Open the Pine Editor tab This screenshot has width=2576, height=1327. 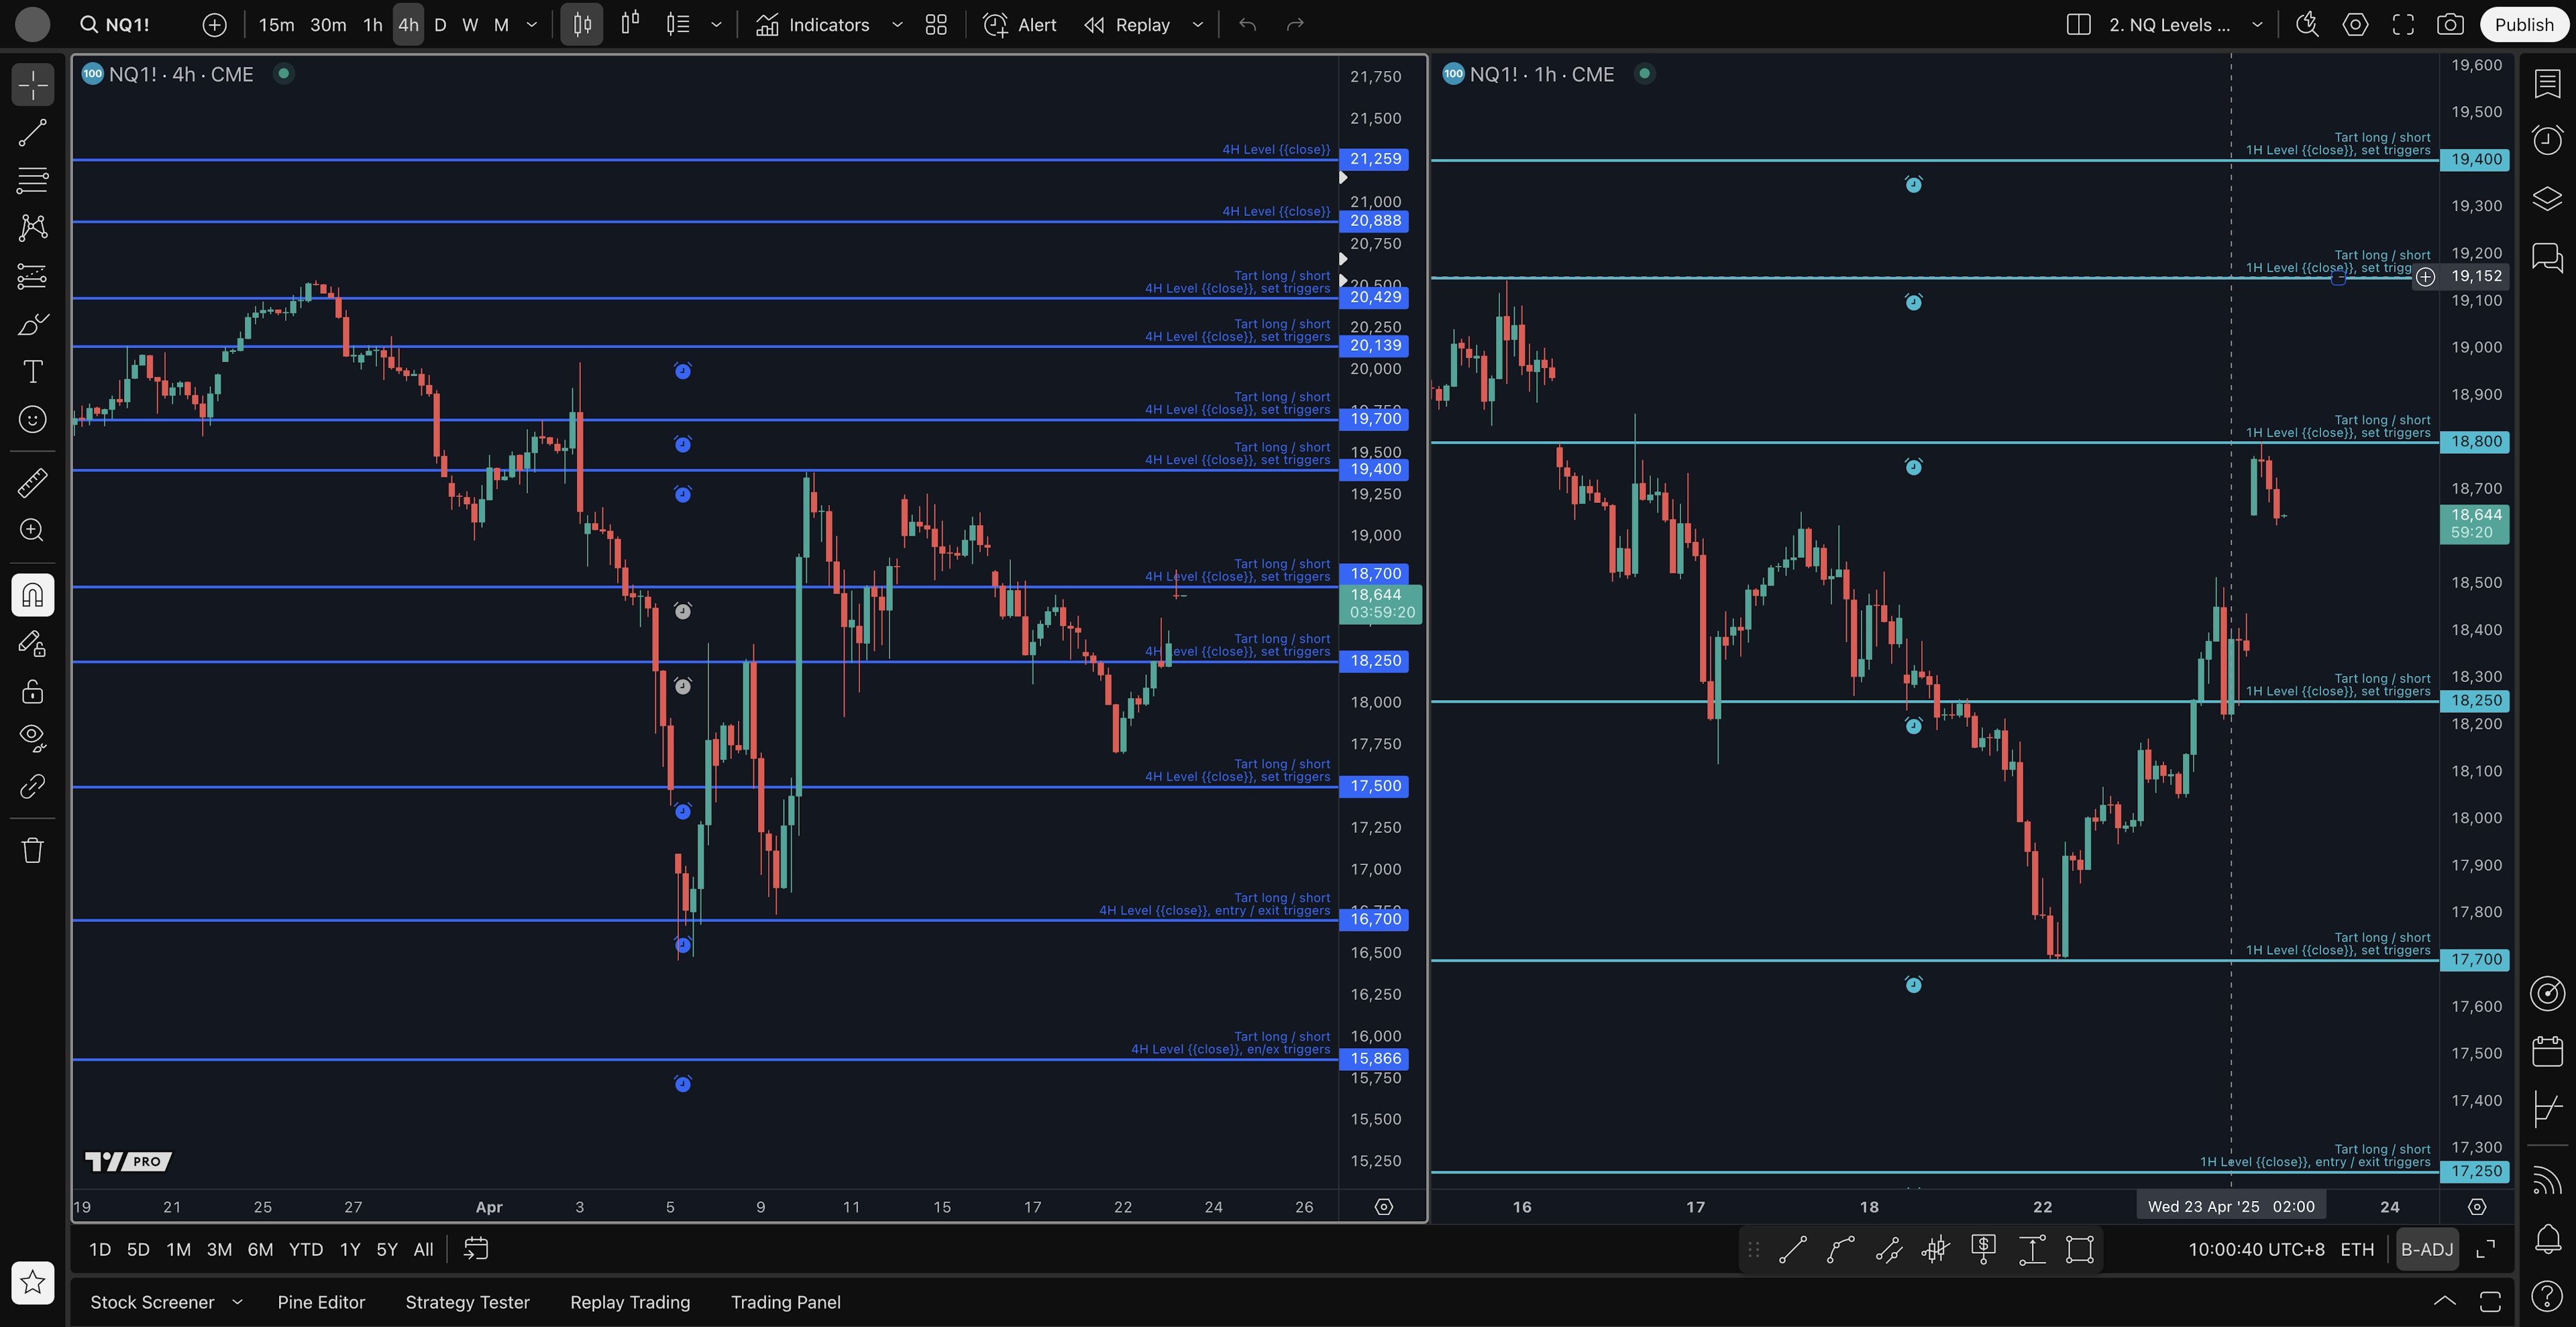click(x=321, y=1302)
